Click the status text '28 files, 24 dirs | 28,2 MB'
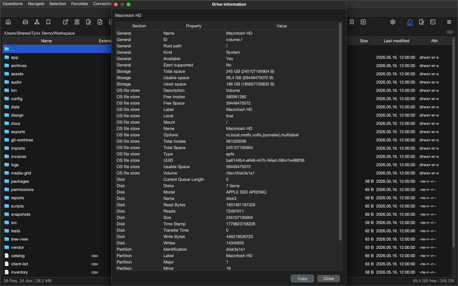Image resolution: width=458 pixels, height=286 pixels. click(x=28, y=281)
